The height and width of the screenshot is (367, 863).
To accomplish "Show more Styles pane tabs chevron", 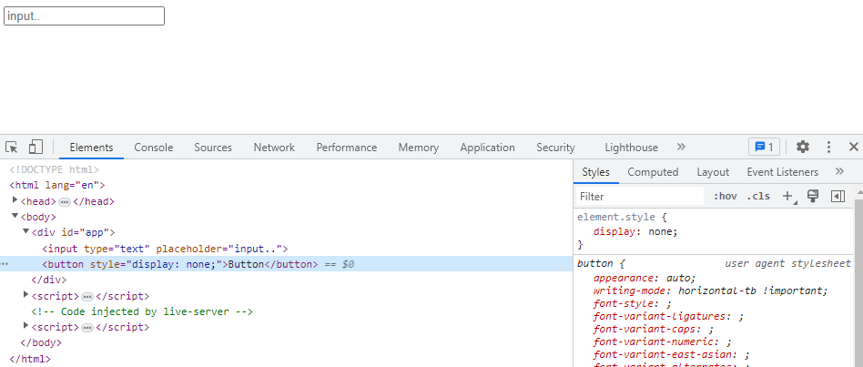I will click(839, 172).
